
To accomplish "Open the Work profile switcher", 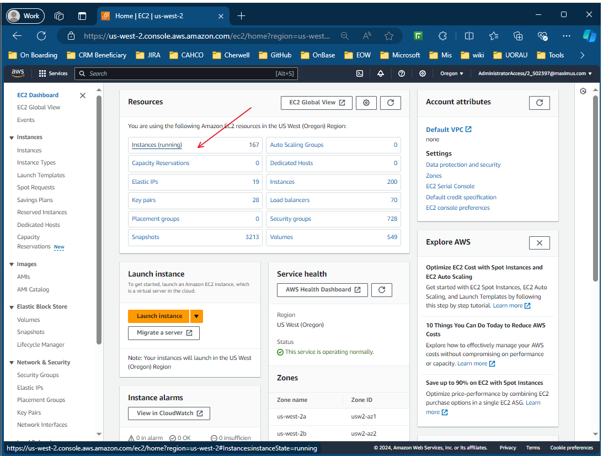I will (25, 16).
